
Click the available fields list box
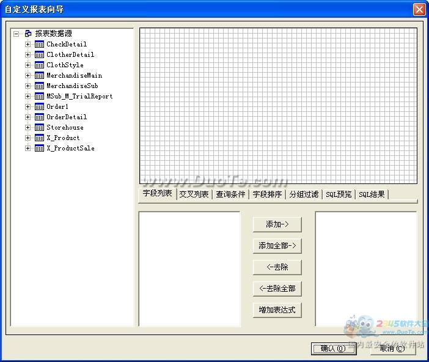click(189, 269)
